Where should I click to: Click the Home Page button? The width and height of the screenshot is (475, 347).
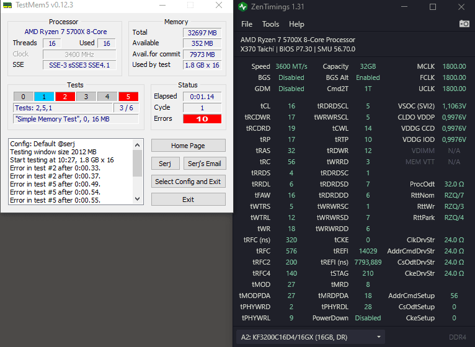tap(188, 146)
